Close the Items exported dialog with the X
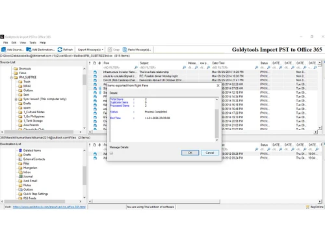The width and height of the screenshot is (325, 244). tap(218, 86)
